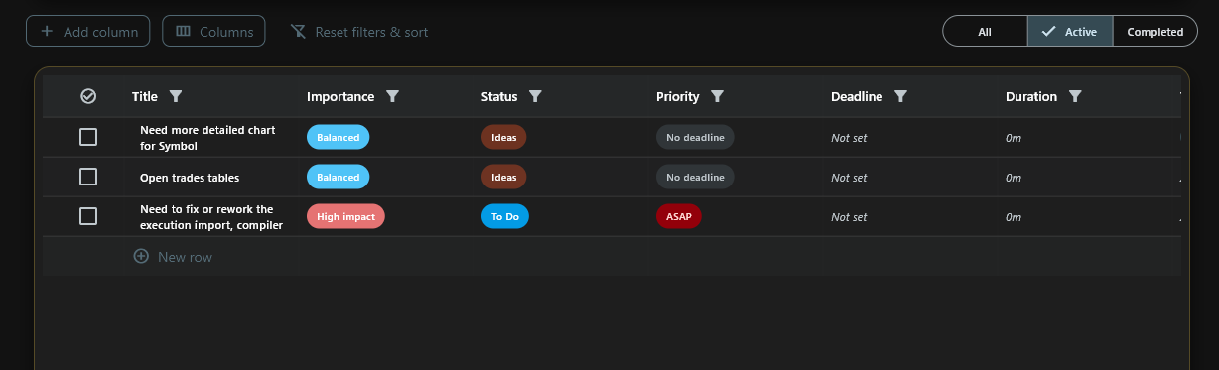The image size is (1219, 370).
Task: Click title 'Need to fix or rework the execution import'
Action: click(x=211, y=216)
